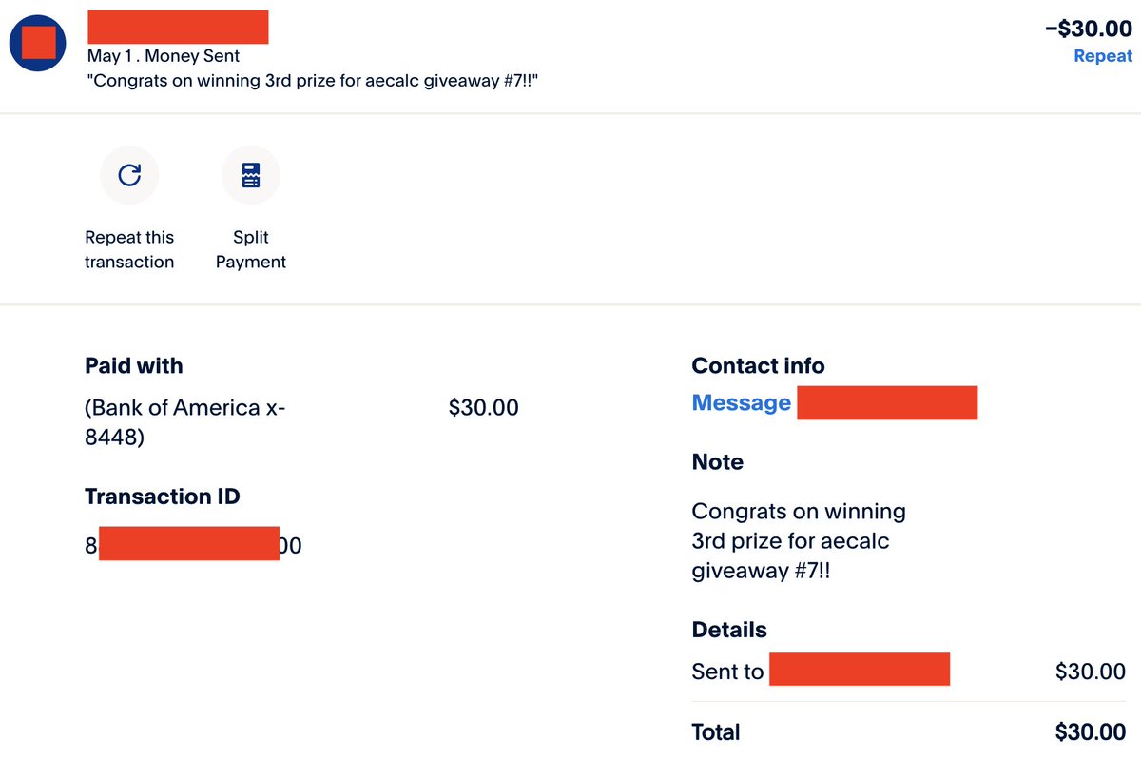Click the -$30.00 amount in the header
The height and width of the screenshot is (760, 1141).
tap(1089, 29)
